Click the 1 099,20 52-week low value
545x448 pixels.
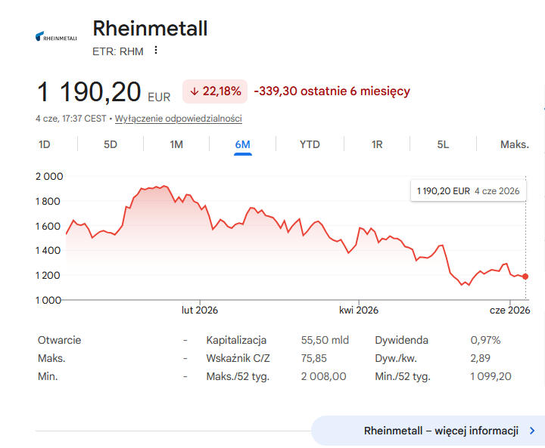pyautogui.click(x=490, y=376)
